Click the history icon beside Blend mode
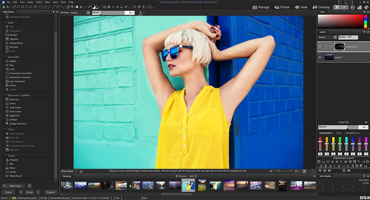 [x=30, y=186]
